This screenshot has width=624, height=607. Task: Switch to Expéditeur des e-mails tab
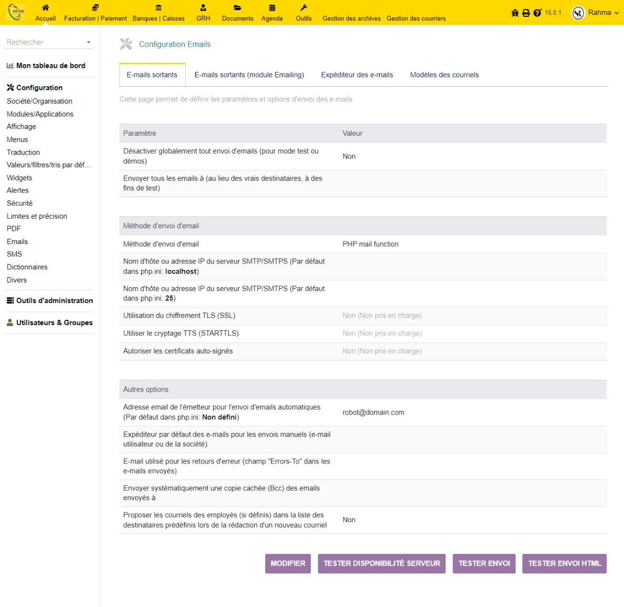click(x=357, y=75)
